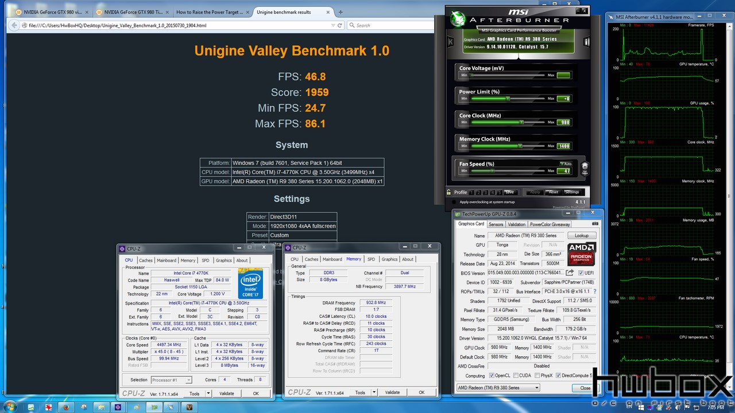Toggle the fan speed Auto button
The image size is (735, 413).
pyautogui.click(x=566, y=164)
